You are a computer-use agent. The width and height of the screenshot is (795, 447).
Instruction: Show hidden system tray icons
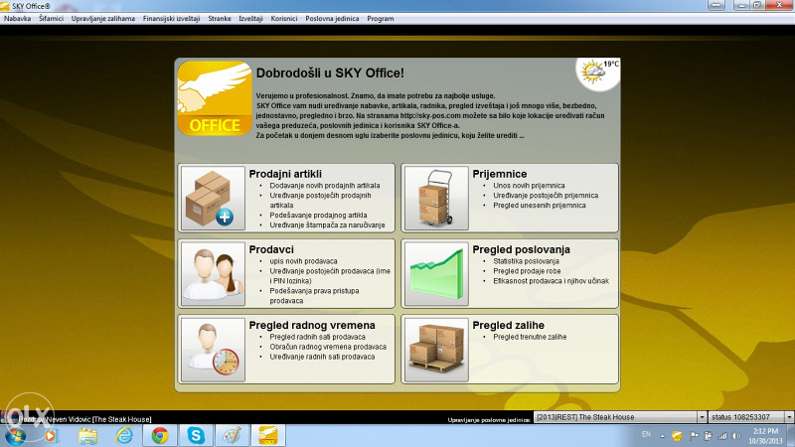(662, 436)
